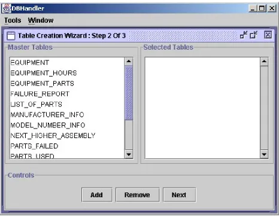Viewport: 279px width, 217px height.
Task: Click the Next button
Action: click(x=179, y=195)
